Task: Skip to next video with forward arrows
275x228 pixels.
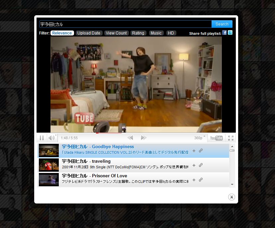Action: coord(143,138)
